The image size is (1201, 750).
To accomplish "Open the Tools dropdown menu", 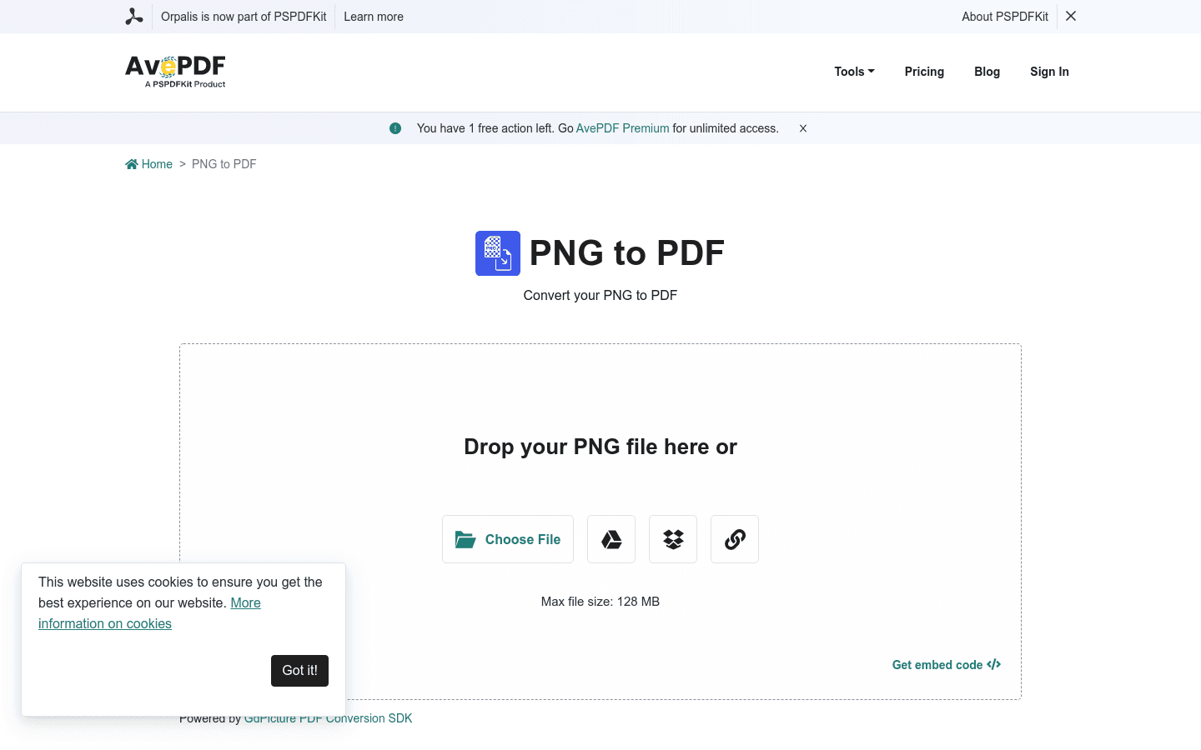I will click(x=853, y=72).
